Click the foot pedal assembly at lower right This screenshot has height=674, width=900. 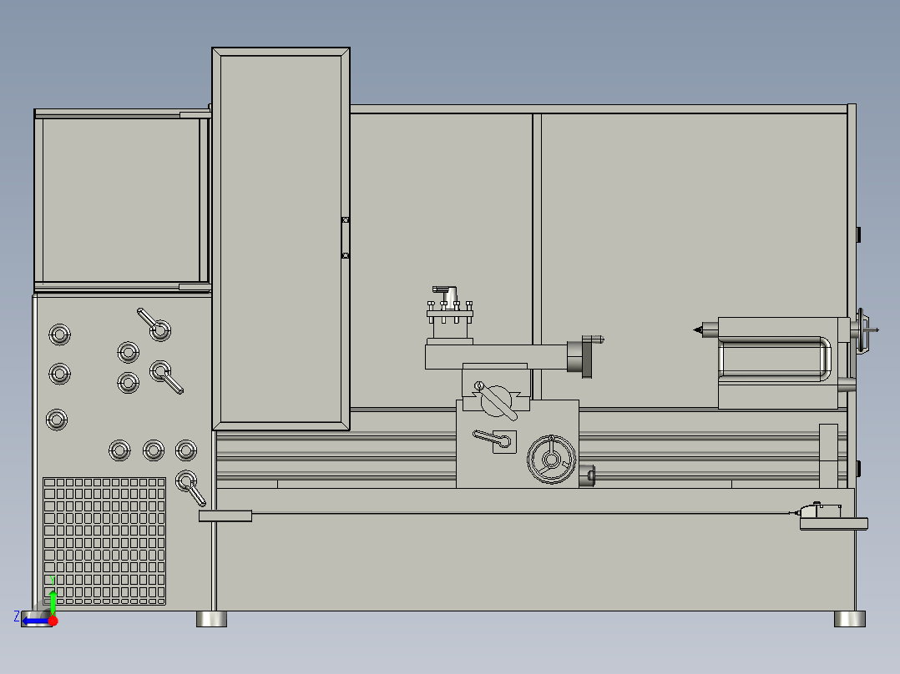[833, 516]
